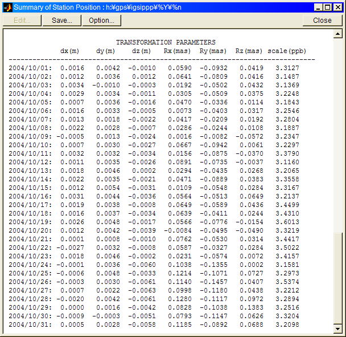346x337 pixels.
Task: Click the scrollbar down arrow
Action: (338, 329)
